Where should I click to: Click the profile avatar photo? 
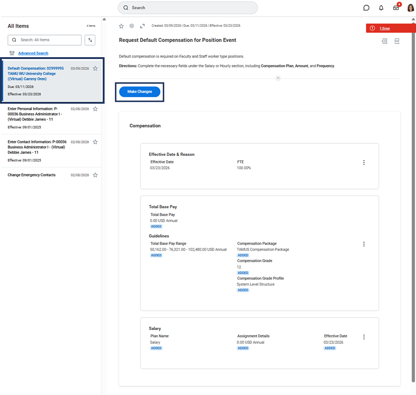click(x=410, y=7)
